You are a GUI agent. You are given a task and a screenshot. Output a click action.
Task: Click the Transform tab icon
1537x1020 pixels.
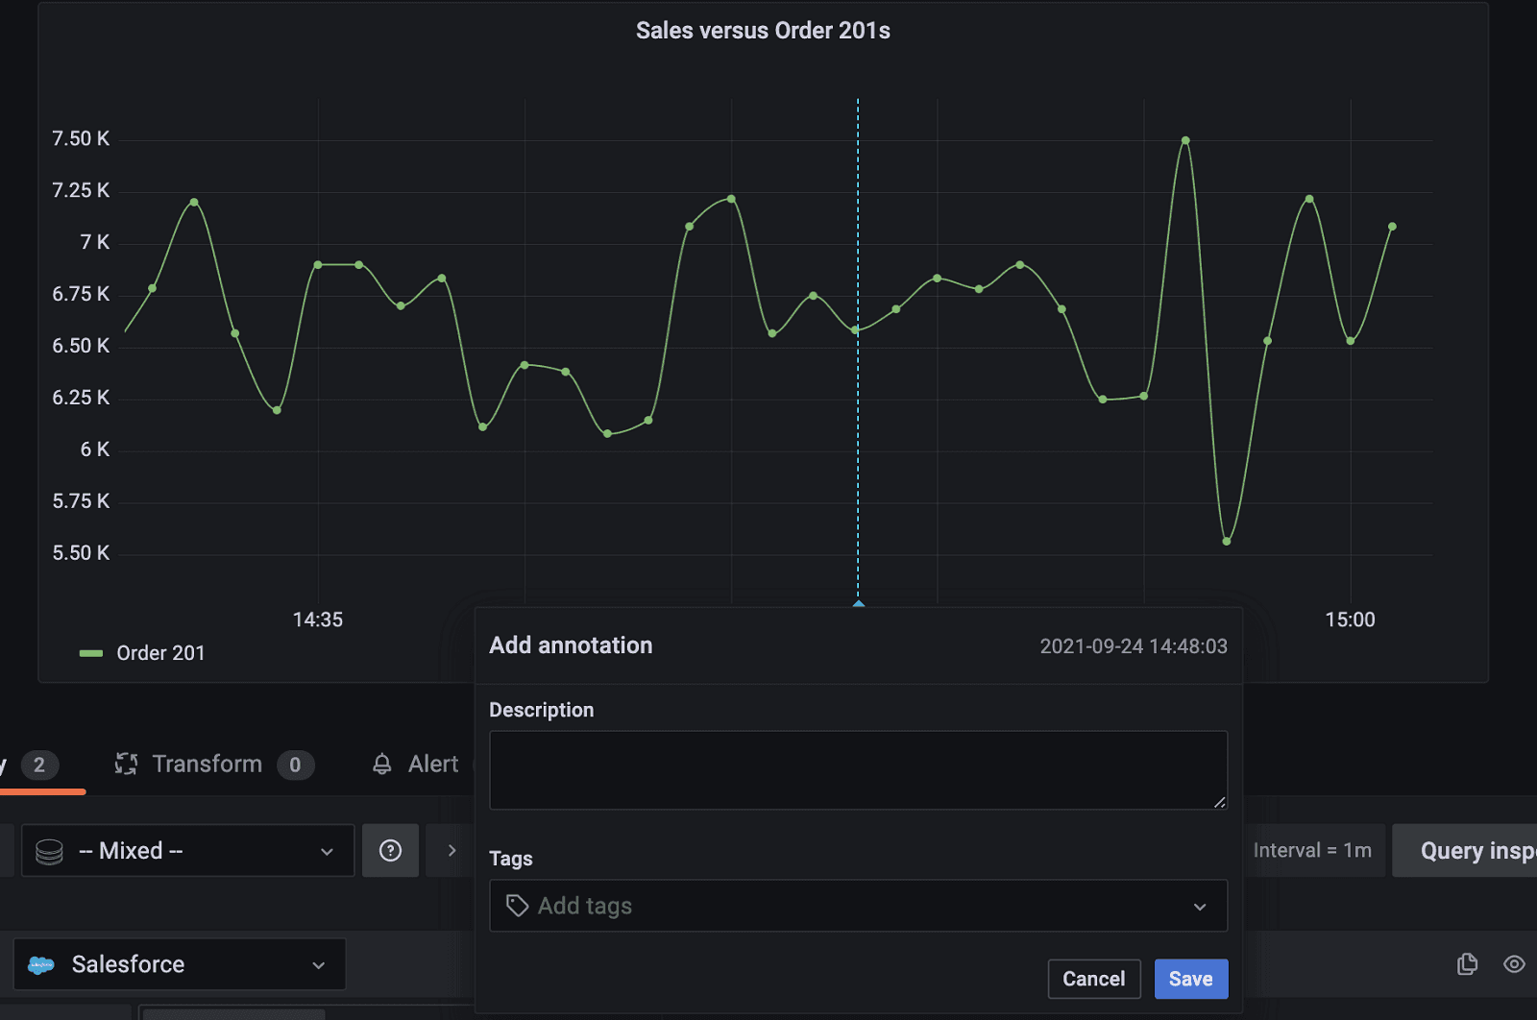(x=126, y=764)
